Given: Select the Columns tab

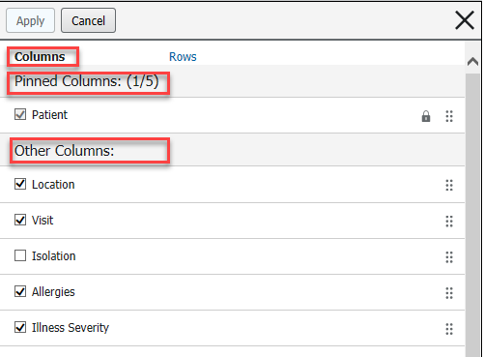Looking at the screenshot, I should click(40, 57).
